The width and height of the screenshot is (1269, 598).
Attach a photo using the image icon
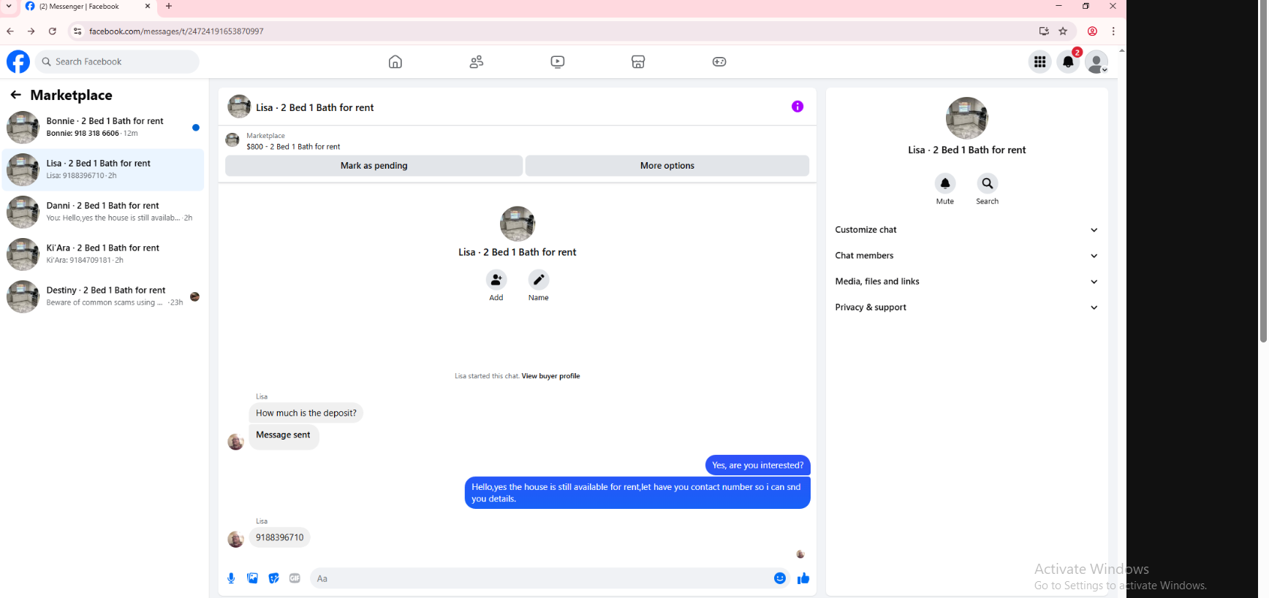(x=252, y=578)
